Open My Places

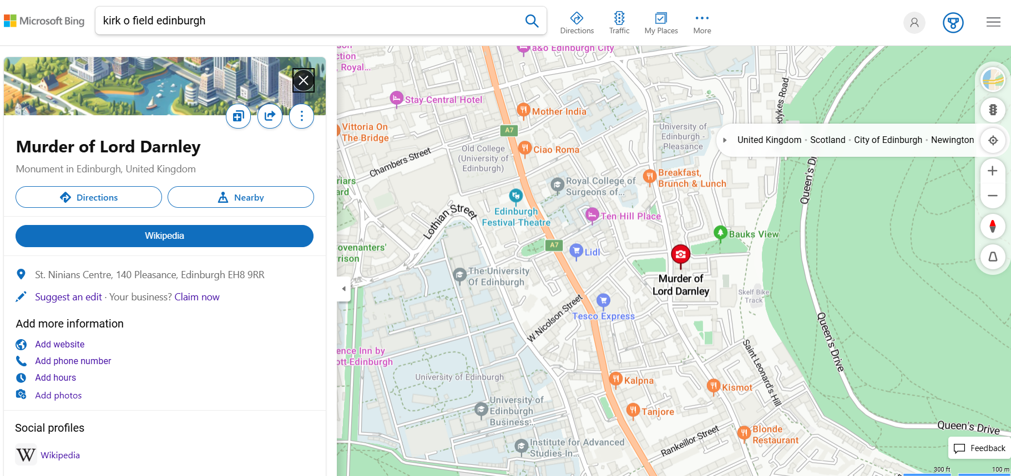[x=661, y=23]
